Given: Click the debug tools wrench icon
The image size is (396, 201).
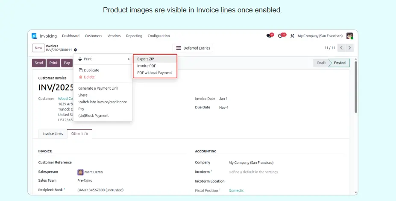Looking at the screenshot, I should 292,36.
